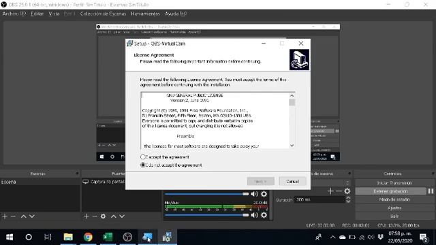This screenshot has height=245, width=436.
Task: Open the Vista menu
Action: click(x=54, y=14)
